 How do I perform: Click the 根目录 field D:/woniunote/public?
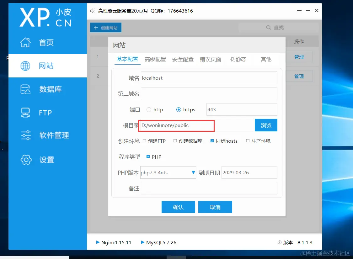[197, 125]
